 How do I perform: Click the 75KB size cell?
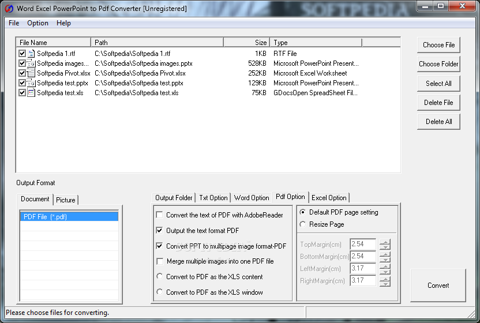[259, 93]
